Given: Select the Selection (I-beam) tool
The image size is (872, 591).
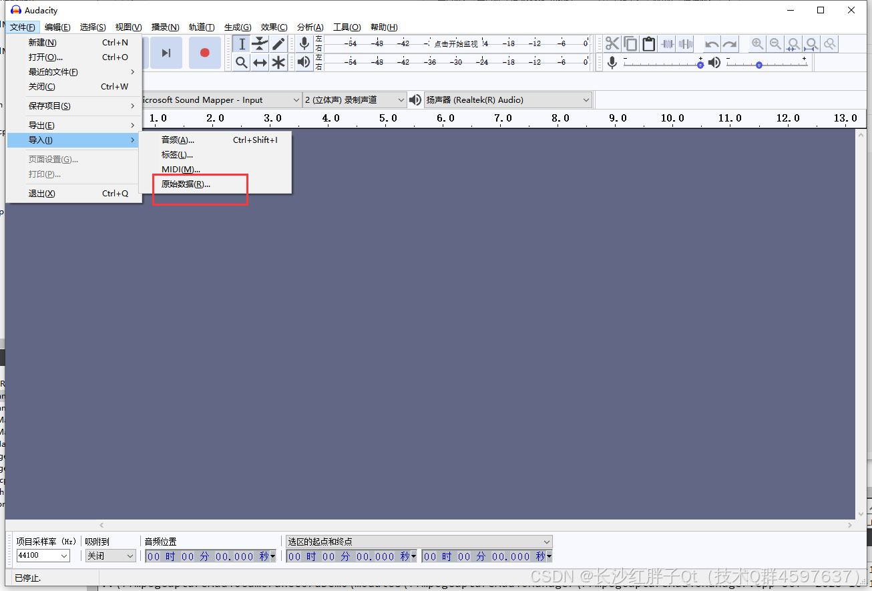Looking at the screenshot, I should pyautogui.click(x=242, y=44).
